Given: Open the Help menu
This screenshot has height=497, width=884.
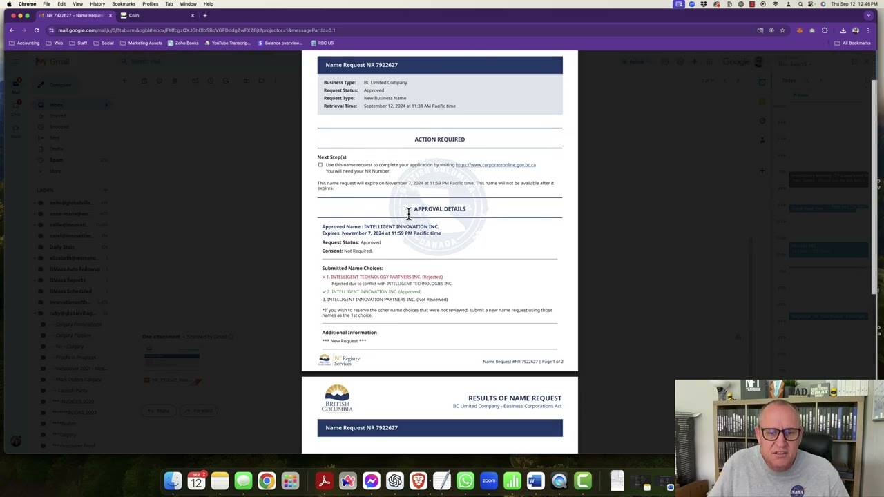Looking at the screenshot, I should 208,4.
